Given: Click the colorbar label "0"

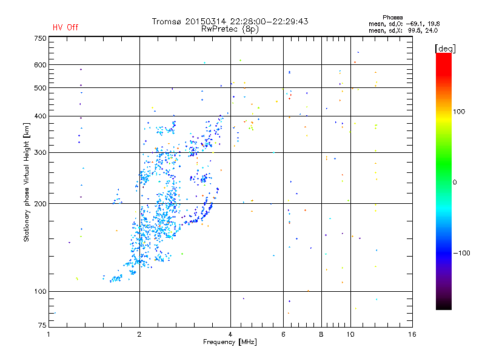Looking at the screenshot, I should 455,183.
